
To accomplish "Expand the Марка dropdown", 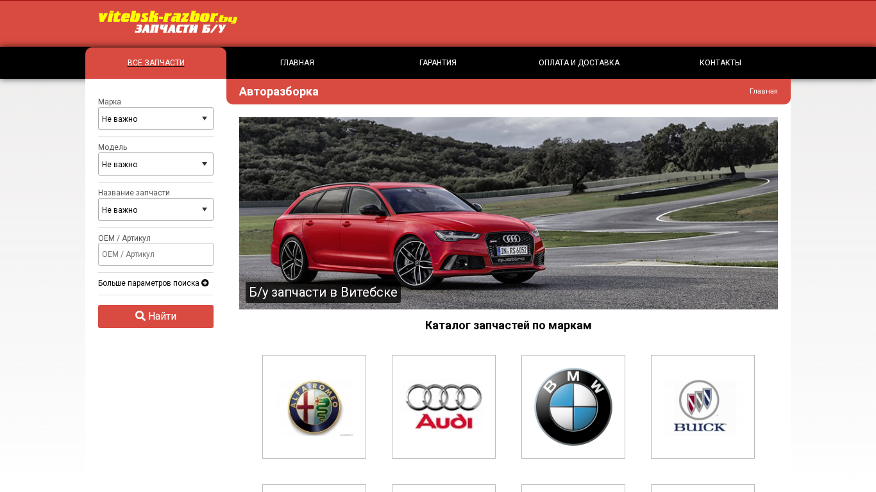I will click(156, 119).
